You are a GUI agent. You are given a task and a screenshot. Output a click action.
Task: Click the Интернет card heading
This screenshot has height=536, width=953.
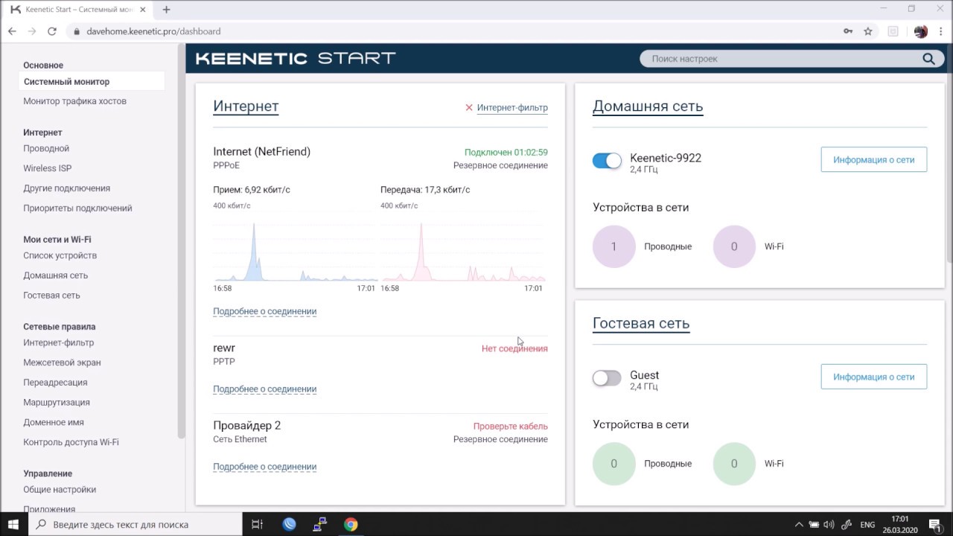(246, 106)
